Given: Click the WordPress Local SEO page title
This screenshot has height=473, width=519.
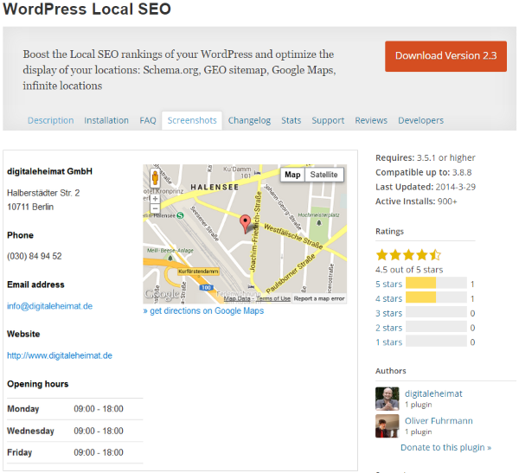Looking at the screenshot, I should 87,9.
